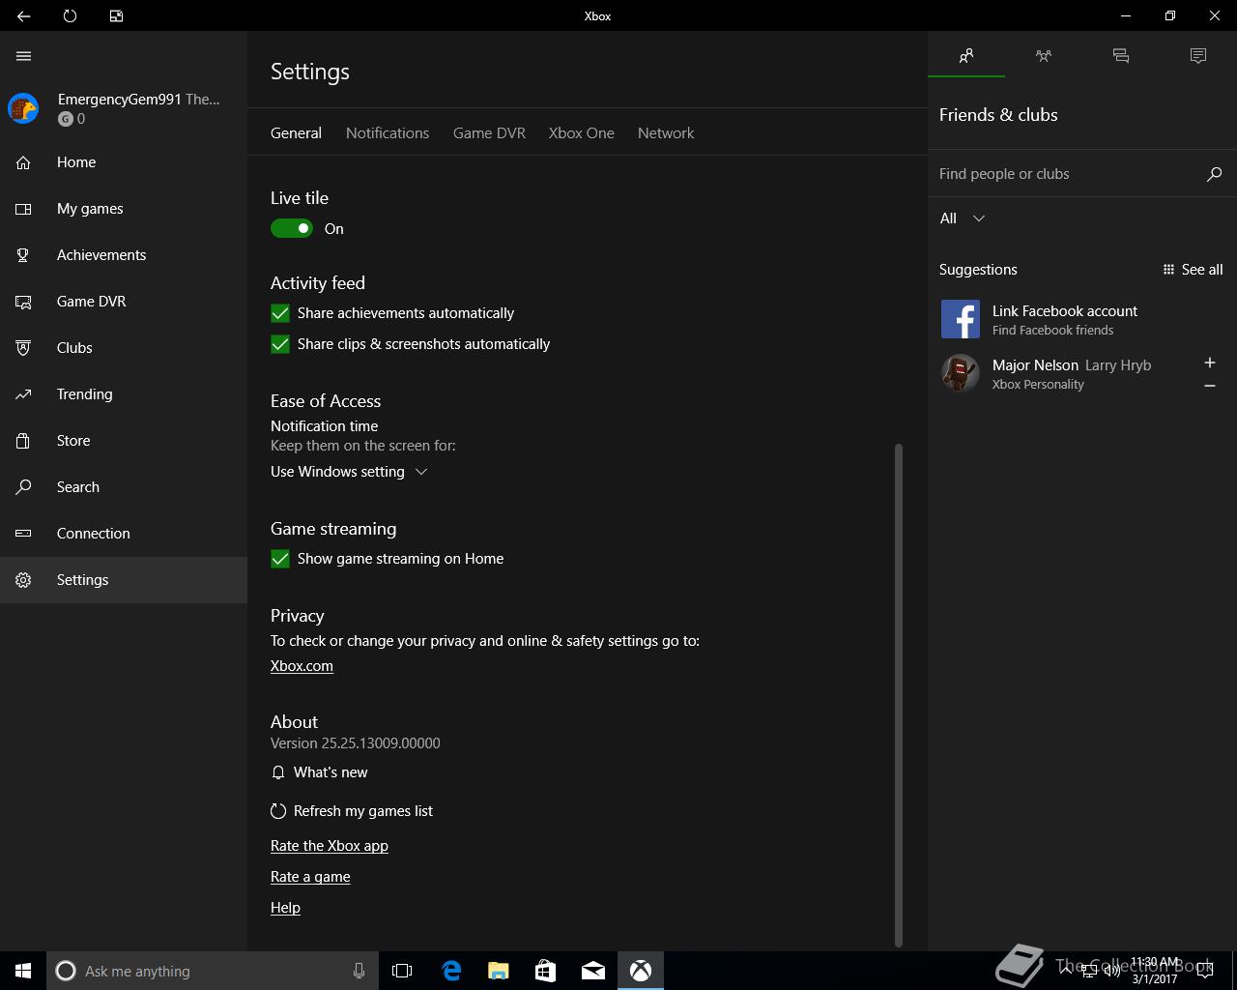Open the Parties tab icon in right panel
The height and width of the screenshot is (990, 1237).
(1044, 56)
